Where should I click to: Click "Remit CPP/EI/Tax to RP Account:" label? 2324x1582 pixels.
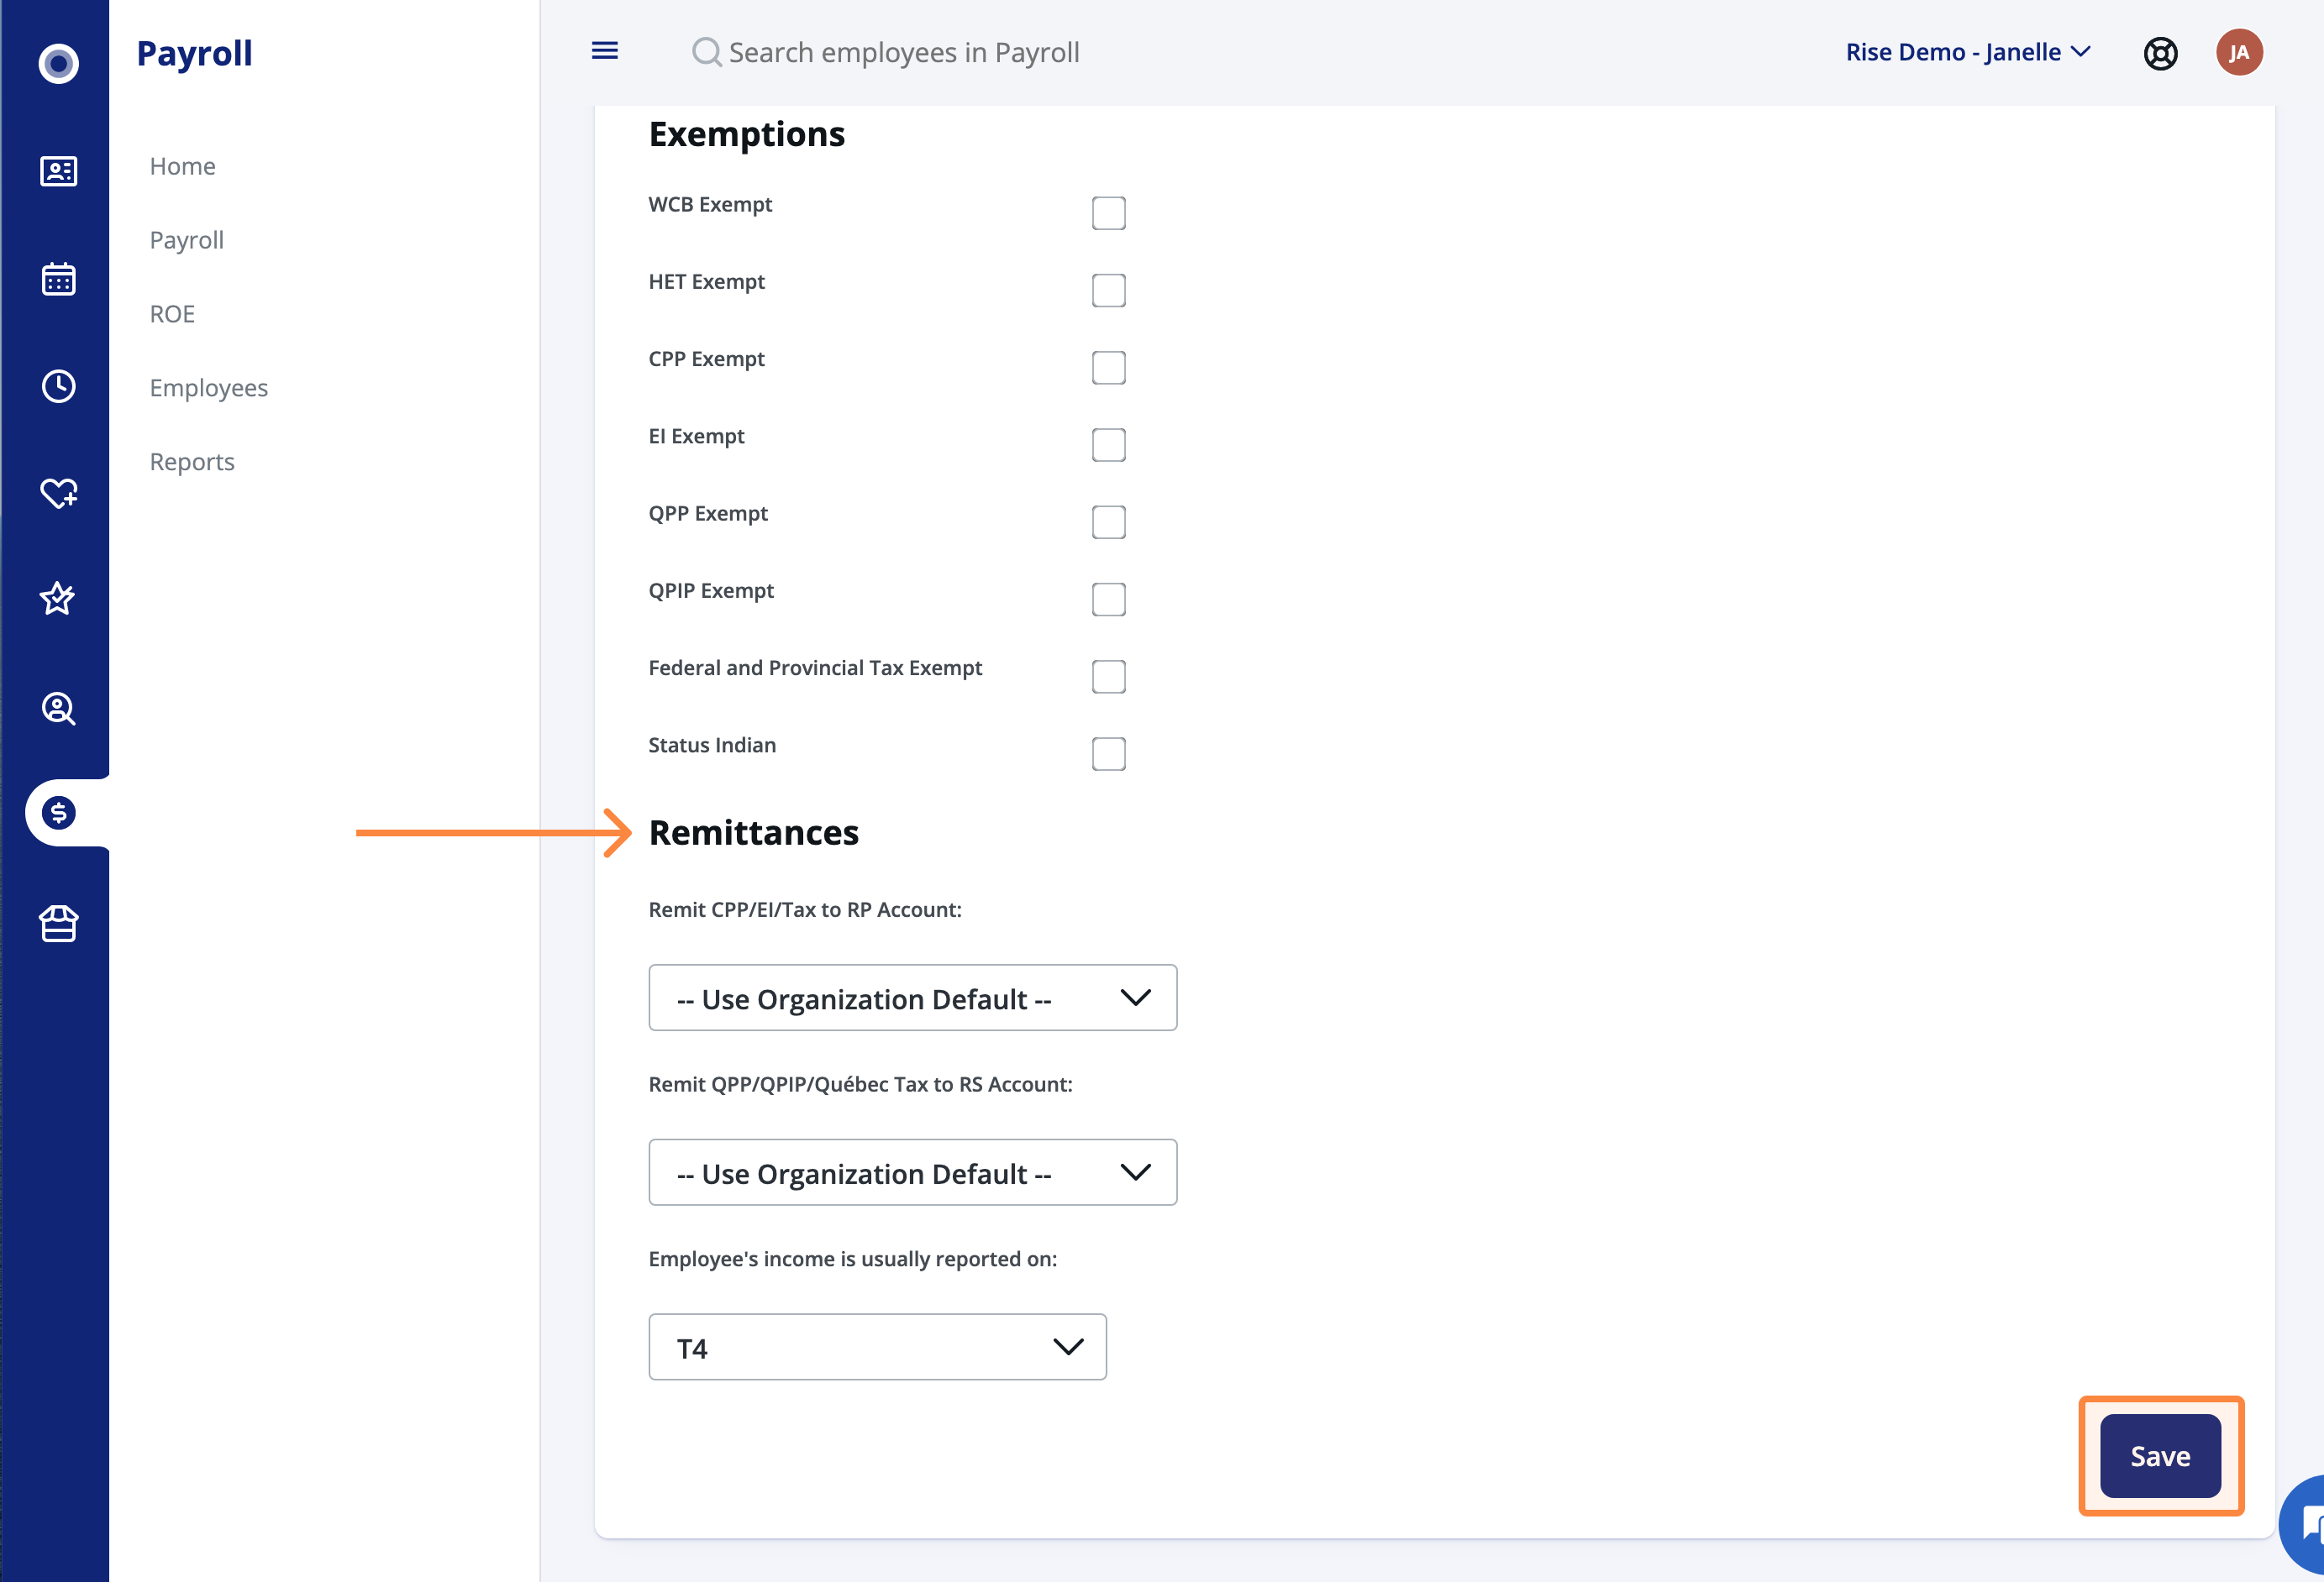(805, 909)
